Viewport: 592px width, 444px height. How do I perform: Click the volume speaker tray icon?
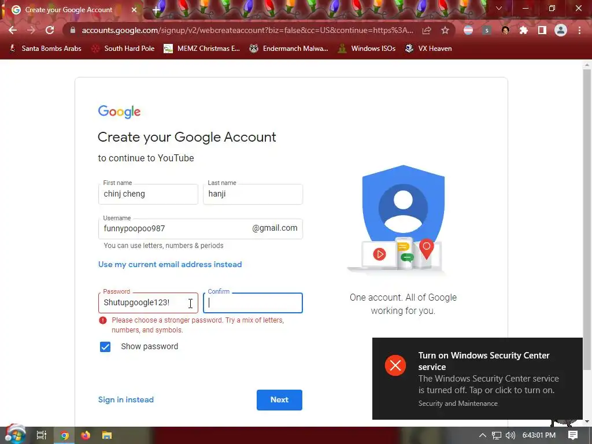click(510, 435)
